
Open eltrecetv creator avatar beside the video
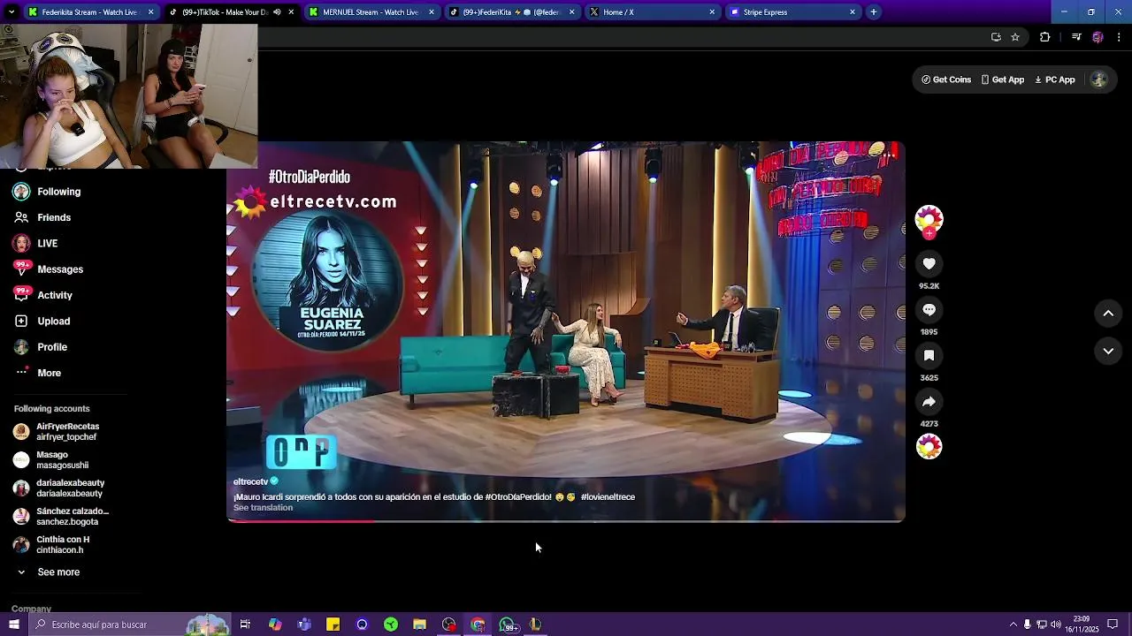929,219
